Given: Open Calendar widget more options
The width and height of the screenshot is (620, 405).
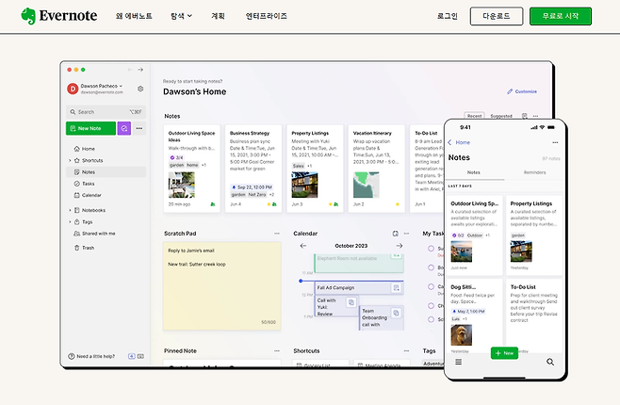Looking at the screenshot, I should [406, 234].
